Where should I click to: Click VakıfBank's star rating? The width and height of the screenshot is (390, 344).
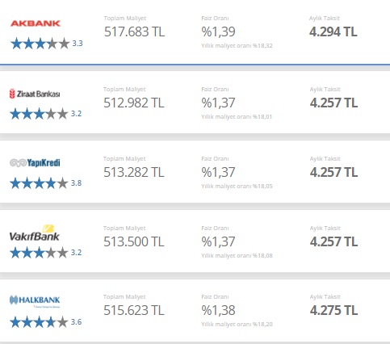tap(46, 253)
